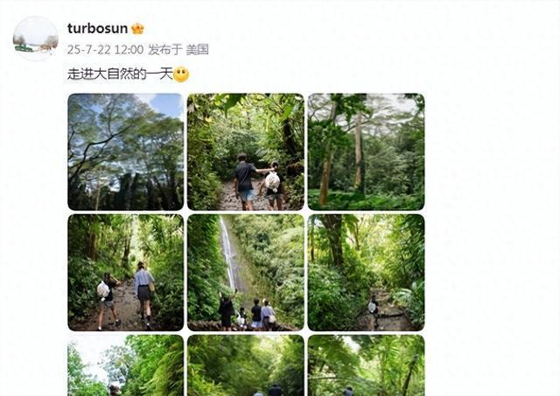
Task: Click the smiley emoji in the post text
Action: [x=181, y=74]
